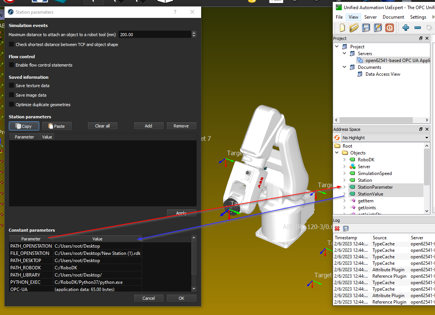Click the open62541 server connection icon
Screen dimensions: 435x315
coord(360,60)
